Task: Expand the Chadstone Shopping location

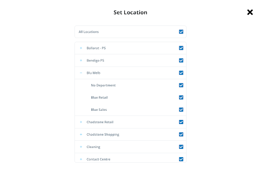Action: 81,134
